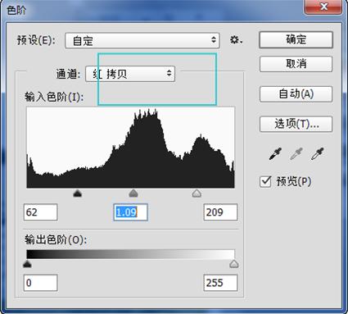Click the midtone gamma field showing 1.09
This screenshot has height=314, width=348.
click(x=130, y=212)
